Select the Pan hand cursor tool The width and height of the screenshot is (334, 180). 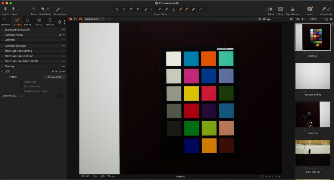[125, 9]
